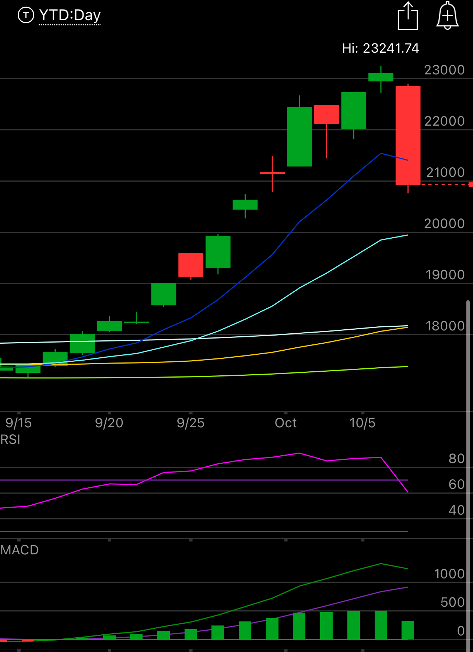The image size is (473, 652).
Task: Select the 18000 price axis label
Action: coord(445,326)
